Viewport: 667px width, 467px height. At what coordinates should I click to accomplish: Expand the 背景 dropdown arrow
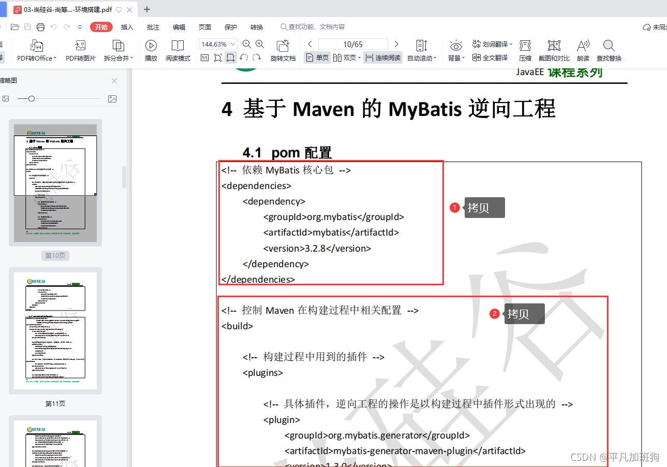click(x=464, y=59)
